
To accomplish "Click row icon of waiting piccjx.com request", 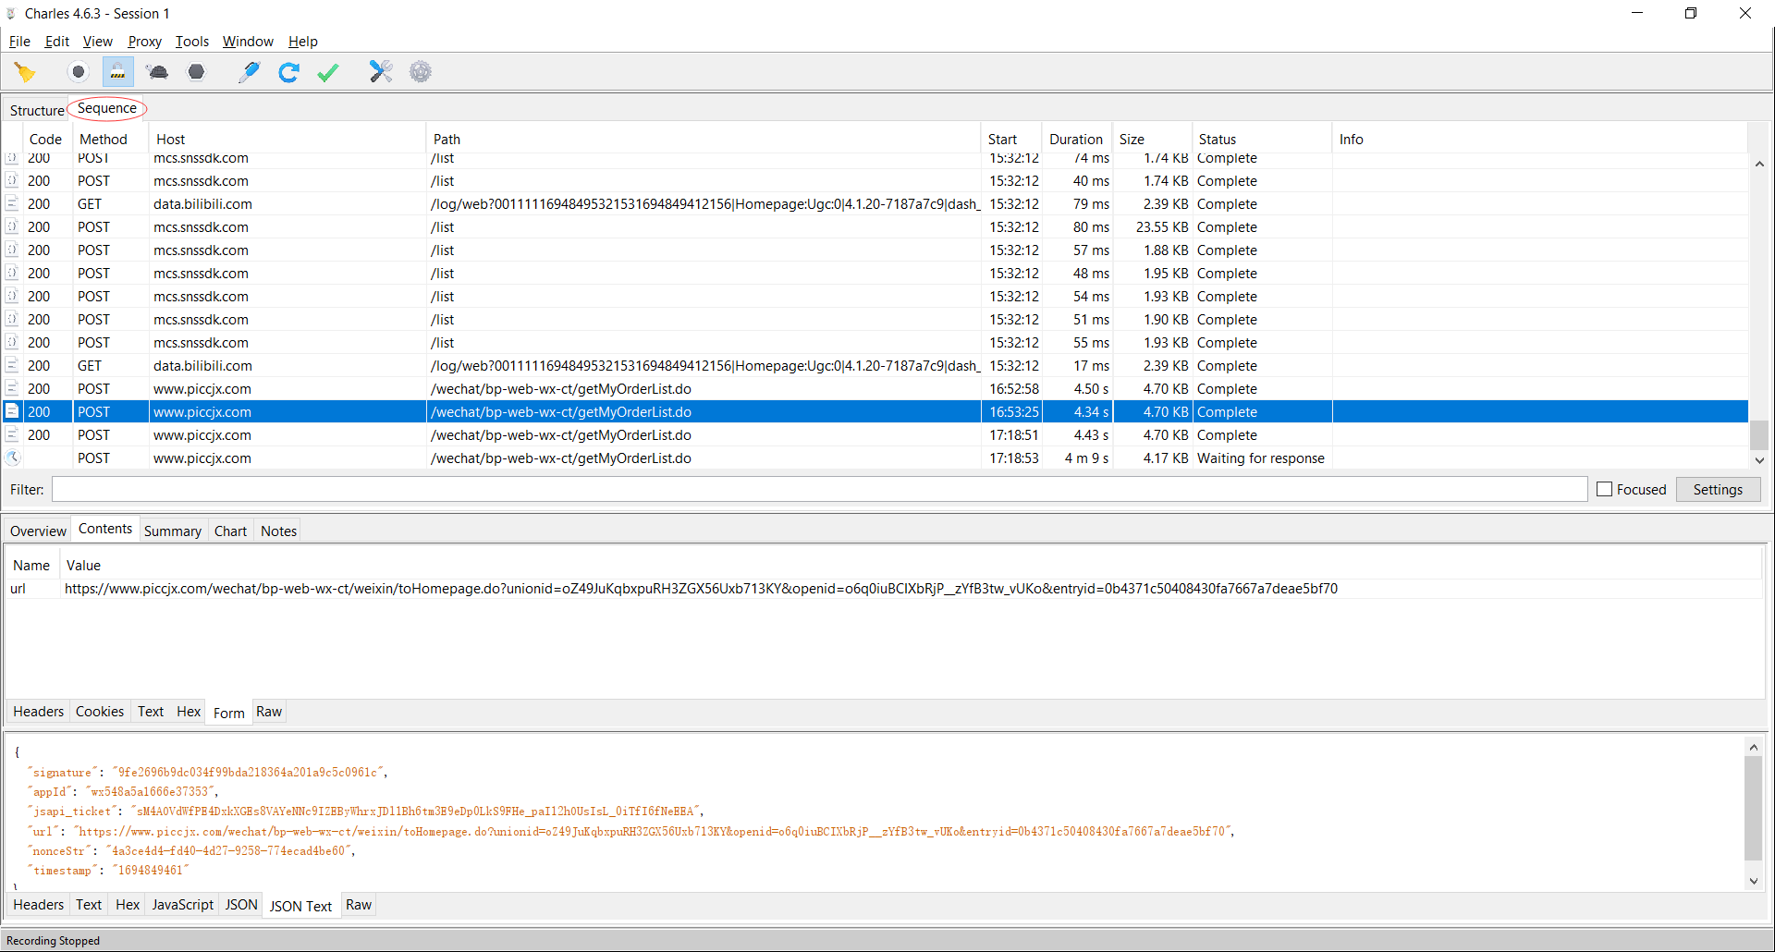I will [13, 458].
